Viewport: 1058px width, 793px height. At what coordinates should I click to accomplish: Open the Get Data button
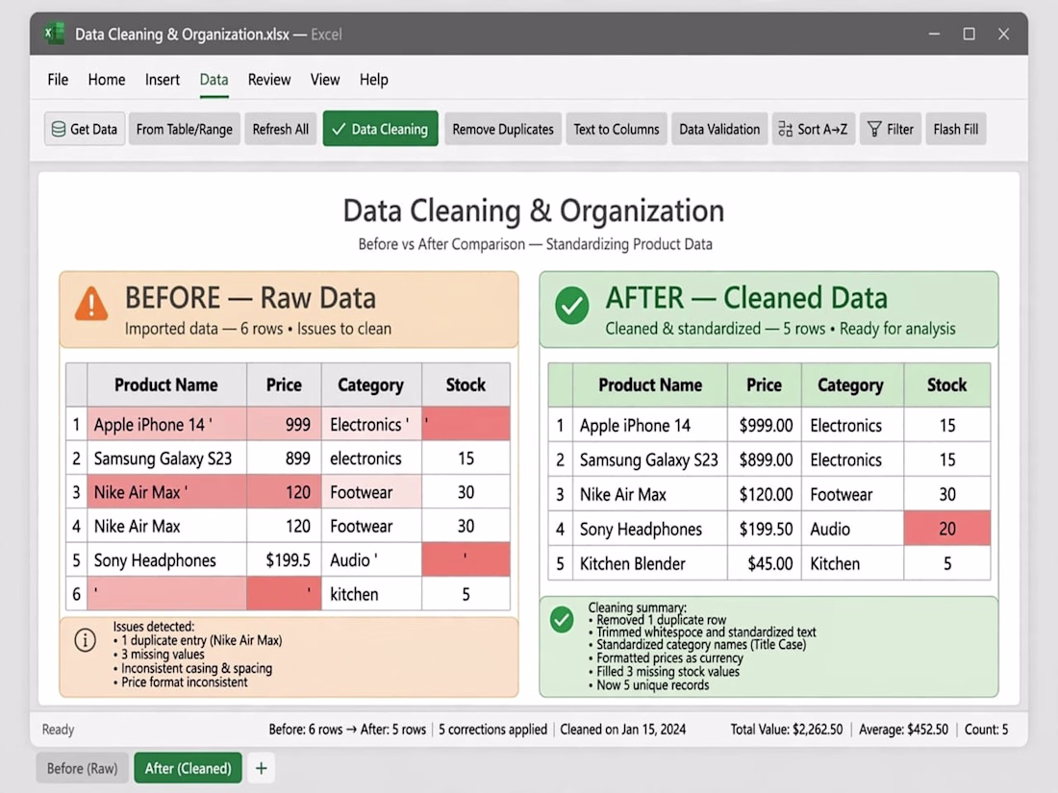(x=85, y=129)
